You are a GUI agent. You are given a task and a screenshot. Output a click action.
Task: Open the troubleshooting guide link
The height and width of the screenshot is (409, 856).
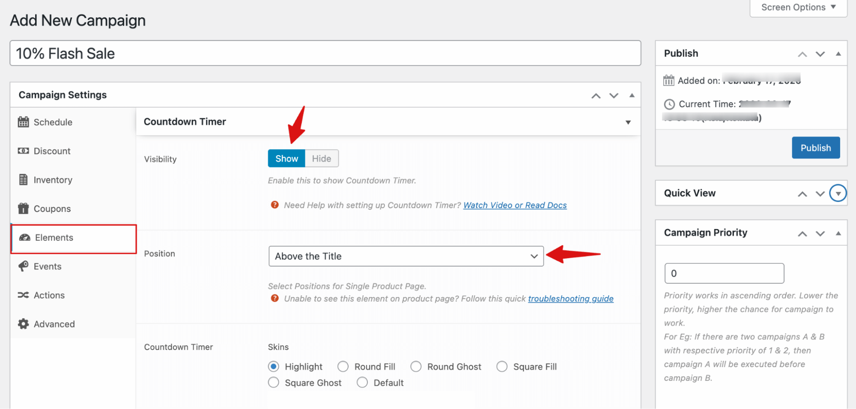(570, 298)
